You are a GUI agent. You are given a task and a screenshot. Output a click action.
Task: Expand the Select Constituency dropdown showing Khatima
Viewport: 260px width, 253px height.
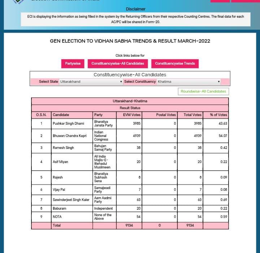click(x=188, y=82)
